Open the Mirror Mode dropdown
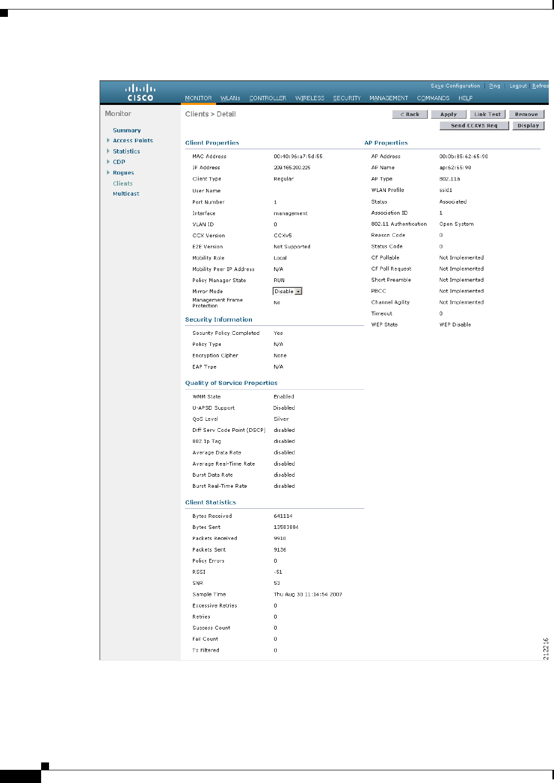The height and width of the screenshot is (783, 554). pyautogui.click(x=287, y=291)
